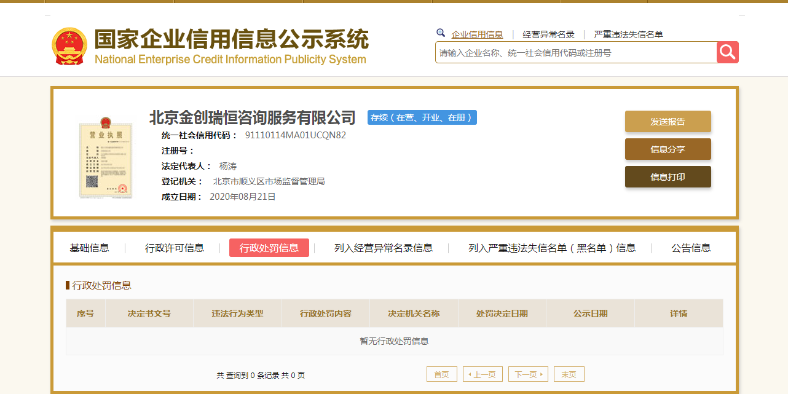Viewport: 788px width, 394px height.
Task: Open the 列入经营异常名录信息 tab
Action: tap(384, 248)
